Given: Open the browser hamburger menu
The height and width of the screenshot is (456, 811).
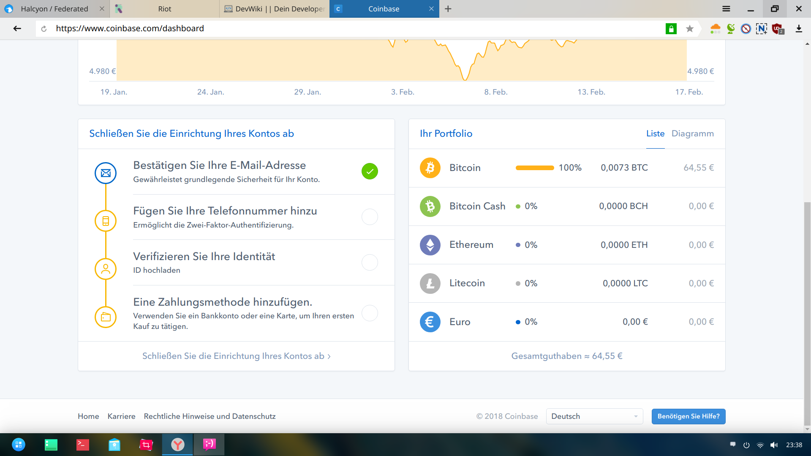Looking at the screenshot, I should point(726,9).
